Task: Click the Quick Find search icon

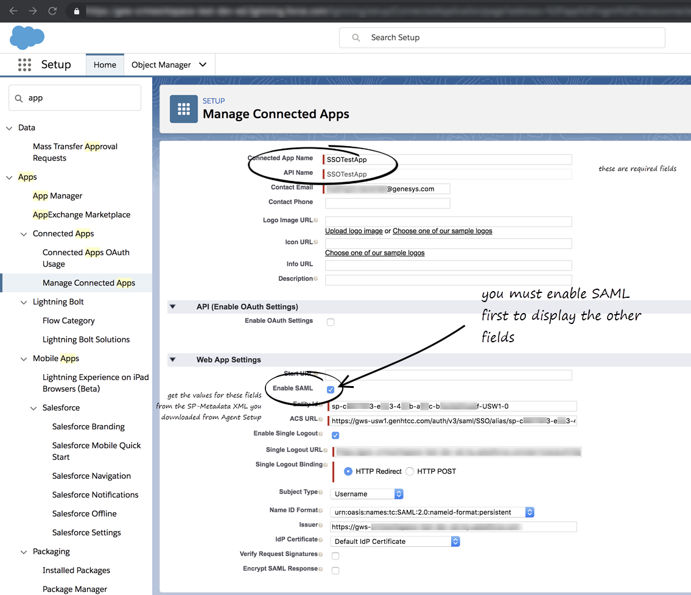Action: pyautogui.click(x=19, y=98)
